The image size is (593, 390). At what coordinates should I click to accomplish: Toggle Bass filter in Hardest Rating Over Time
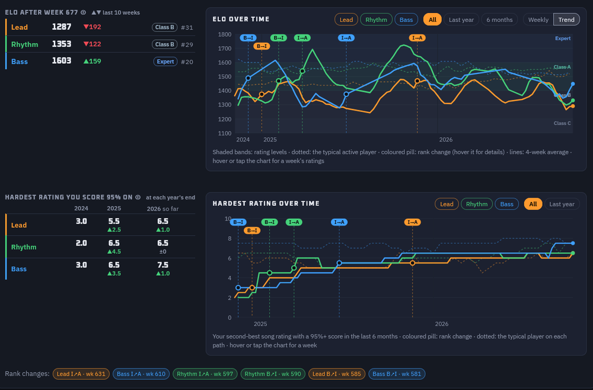pos(507,204)
